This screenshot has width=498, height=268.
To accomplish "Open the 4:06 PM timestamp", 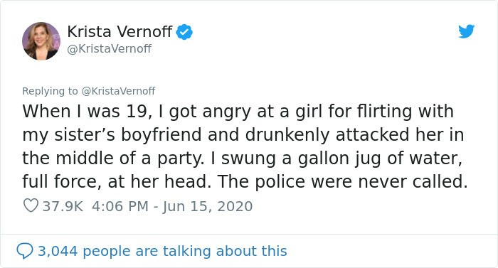I will coord(120,206).
